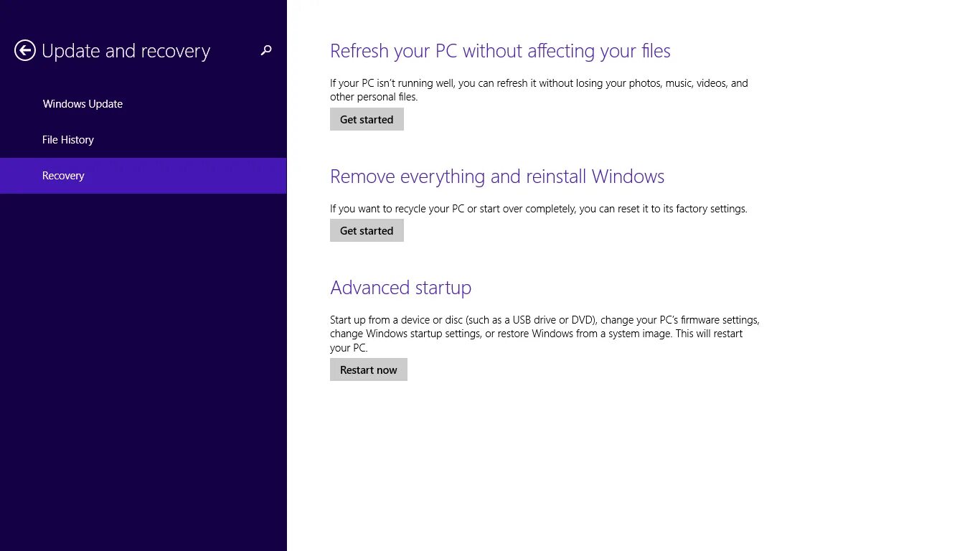The width and height of the screenshot is (980, 551).
Task: Click the Advanced startup heading
Action: pyautogui.click(x=400, y=288)
